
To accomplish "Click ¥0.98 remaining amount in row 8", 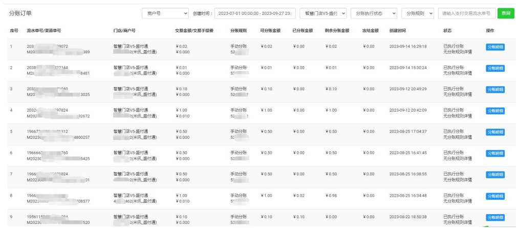I will click(331, 195).
